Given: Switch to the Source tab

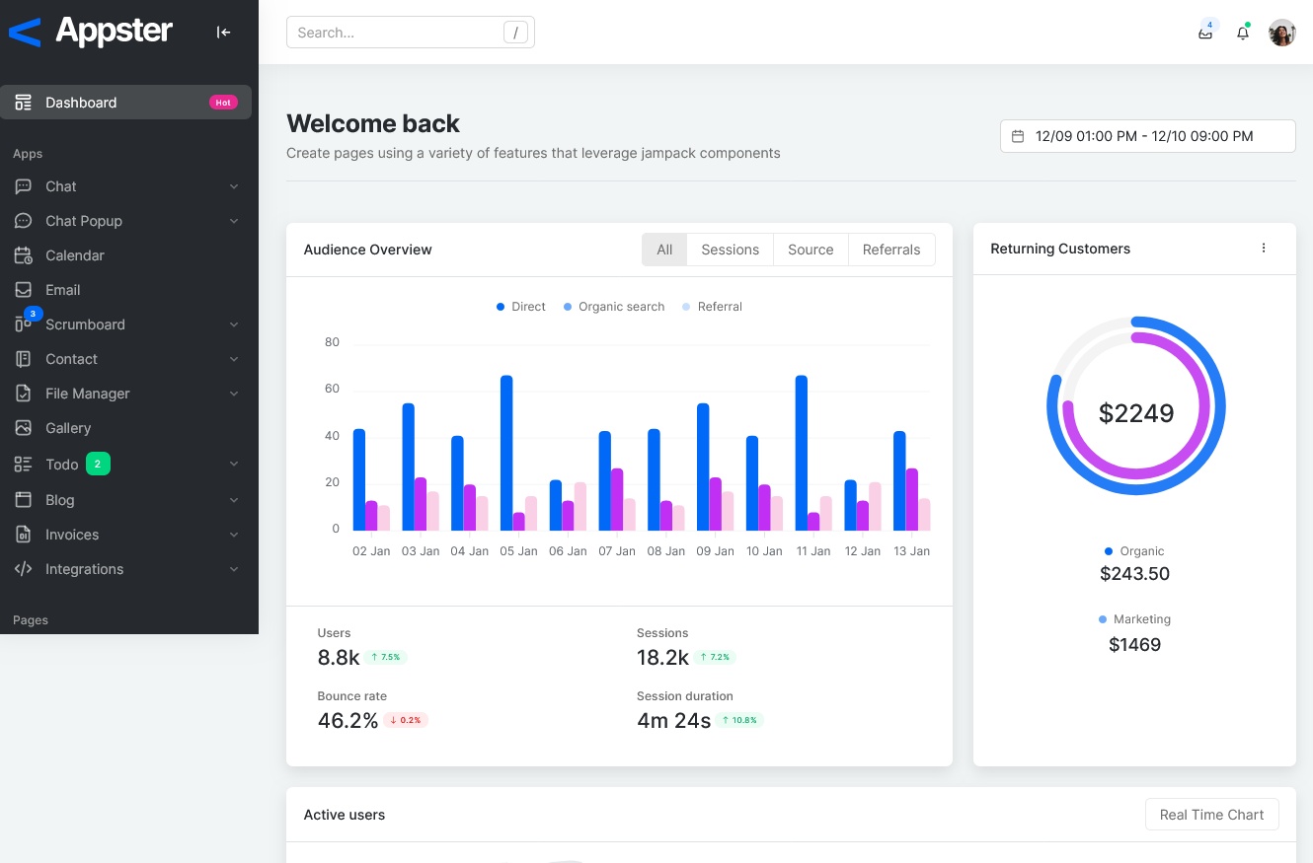Looking at the screenshot, I should (x=811, y=250).
